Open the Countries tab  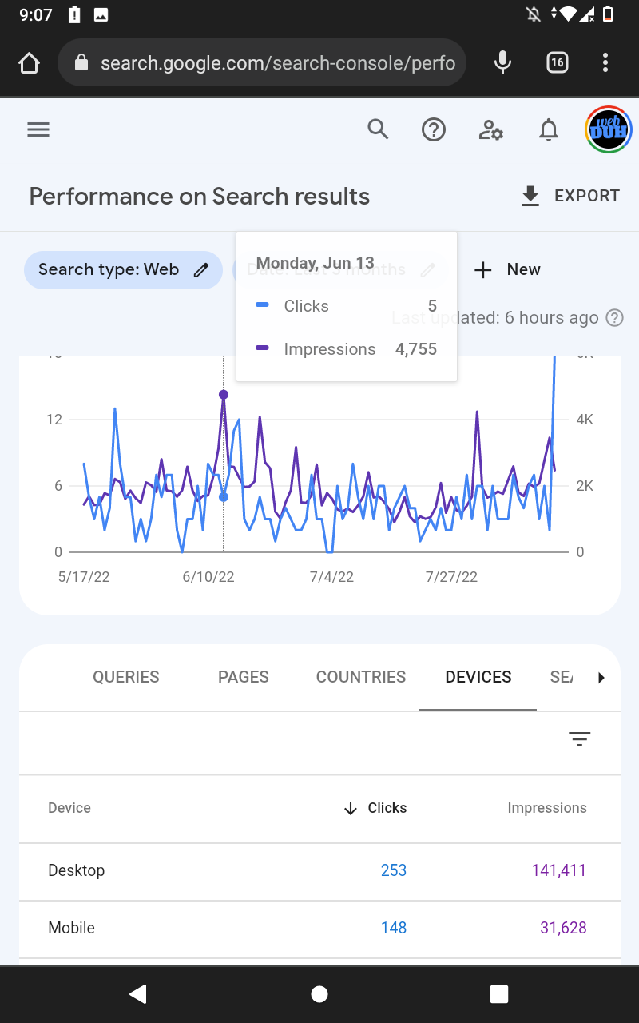tap(361, 677)
